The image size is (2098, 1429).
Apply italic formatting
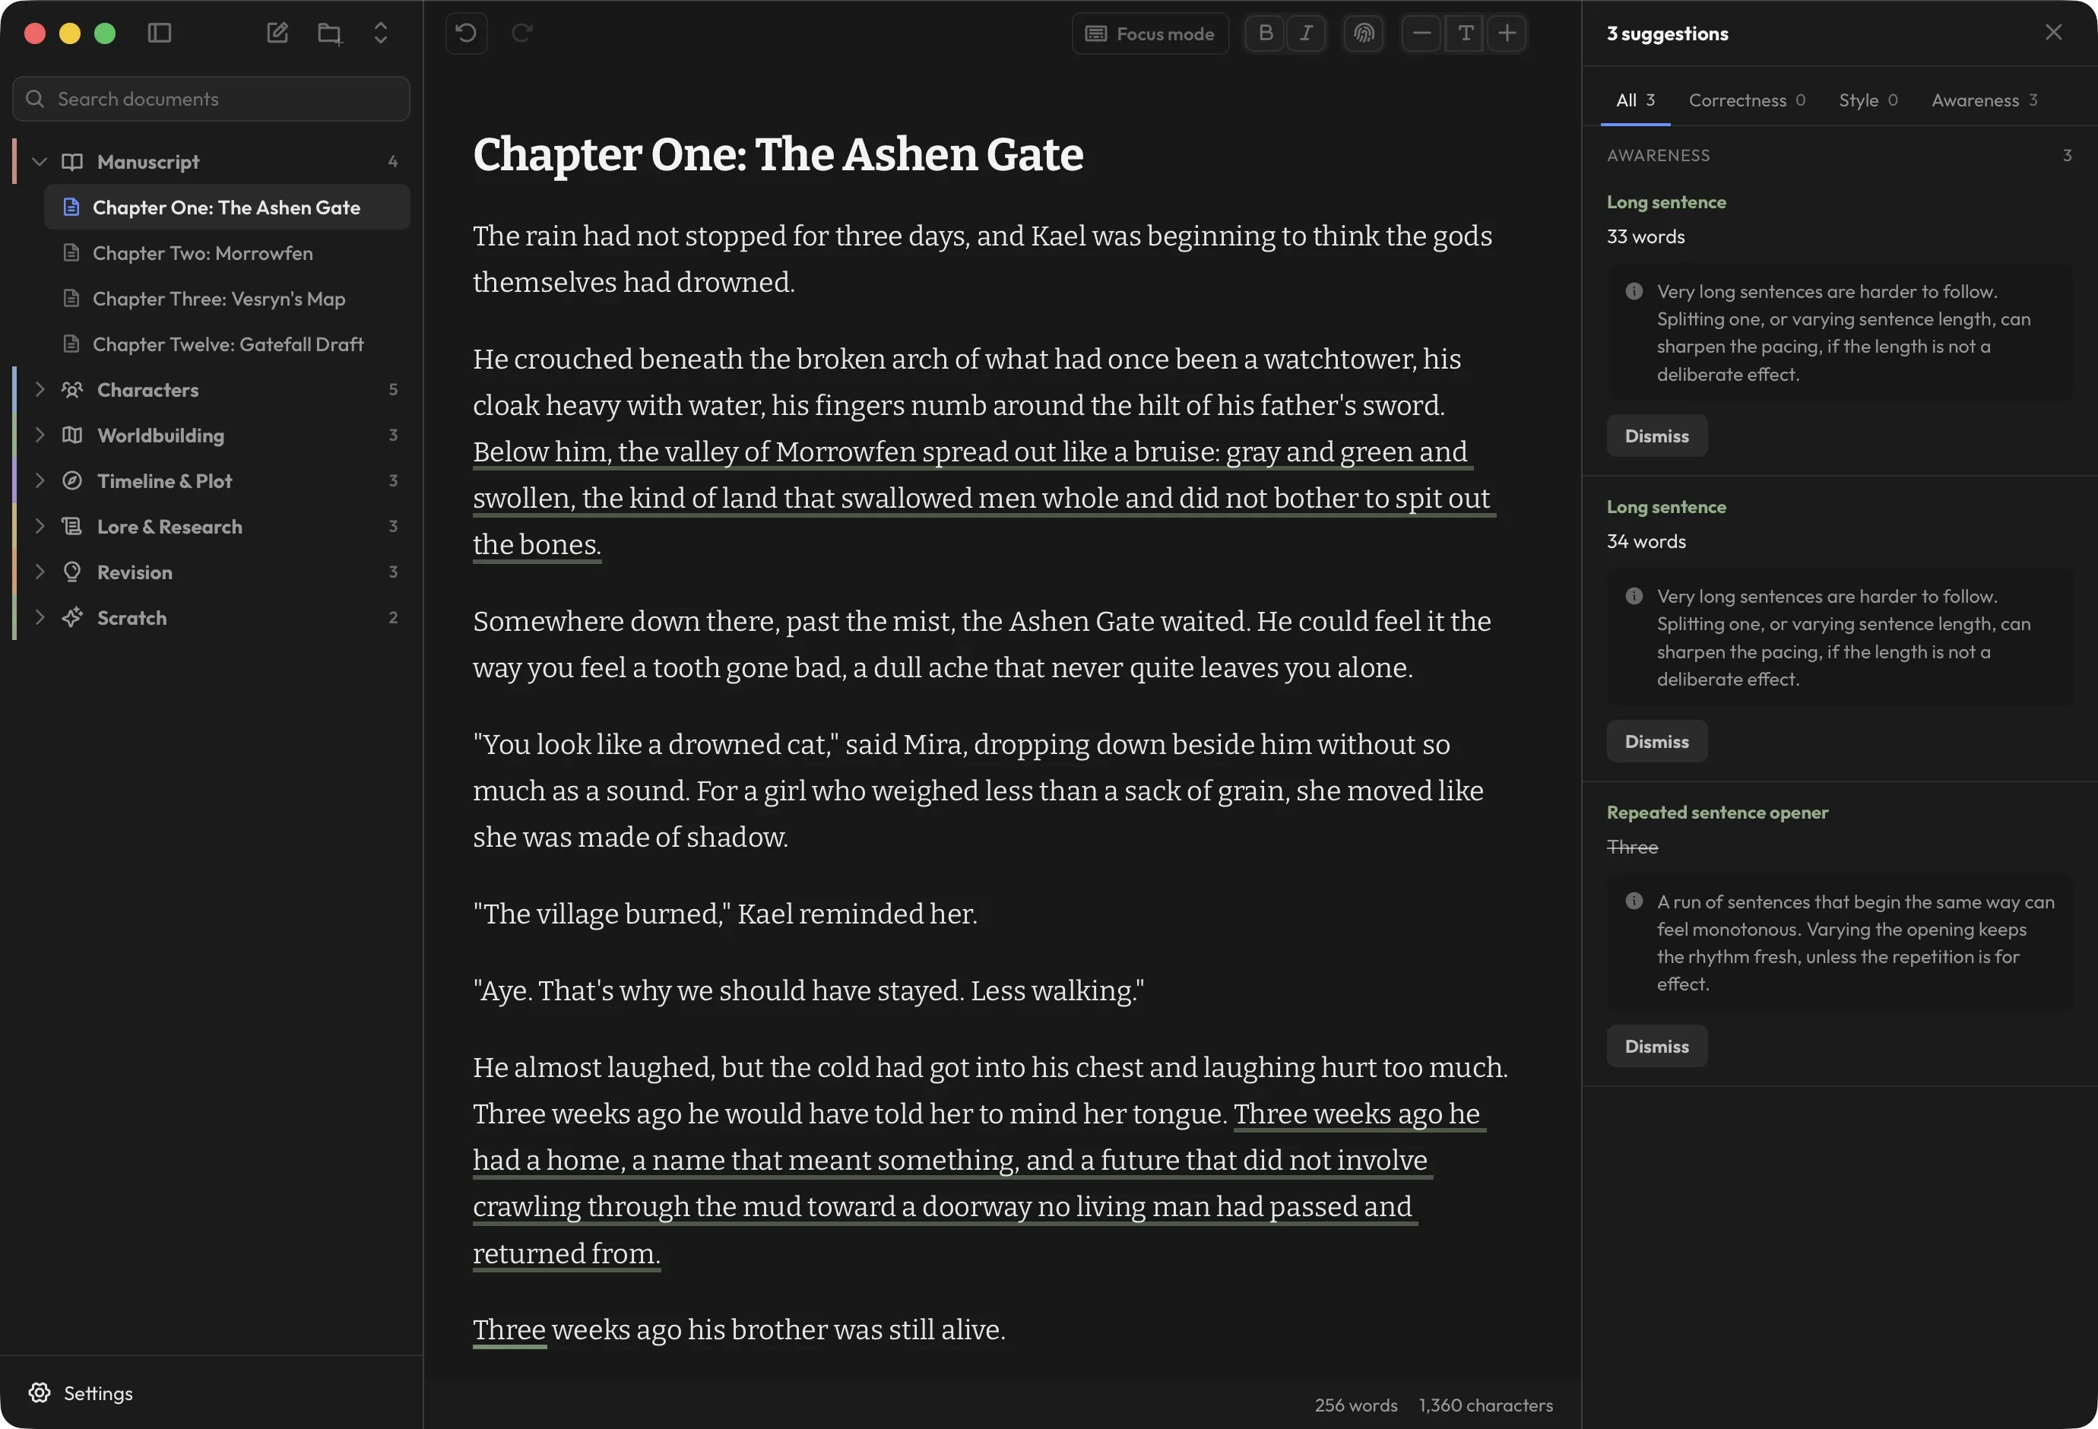click(1305, 33)
